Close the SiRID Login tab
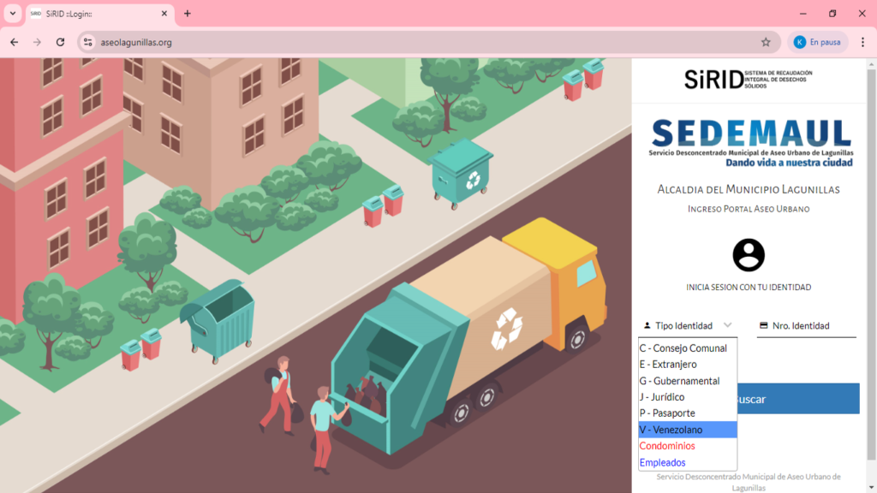Screen dimensions: 877x493 [164, 14]
